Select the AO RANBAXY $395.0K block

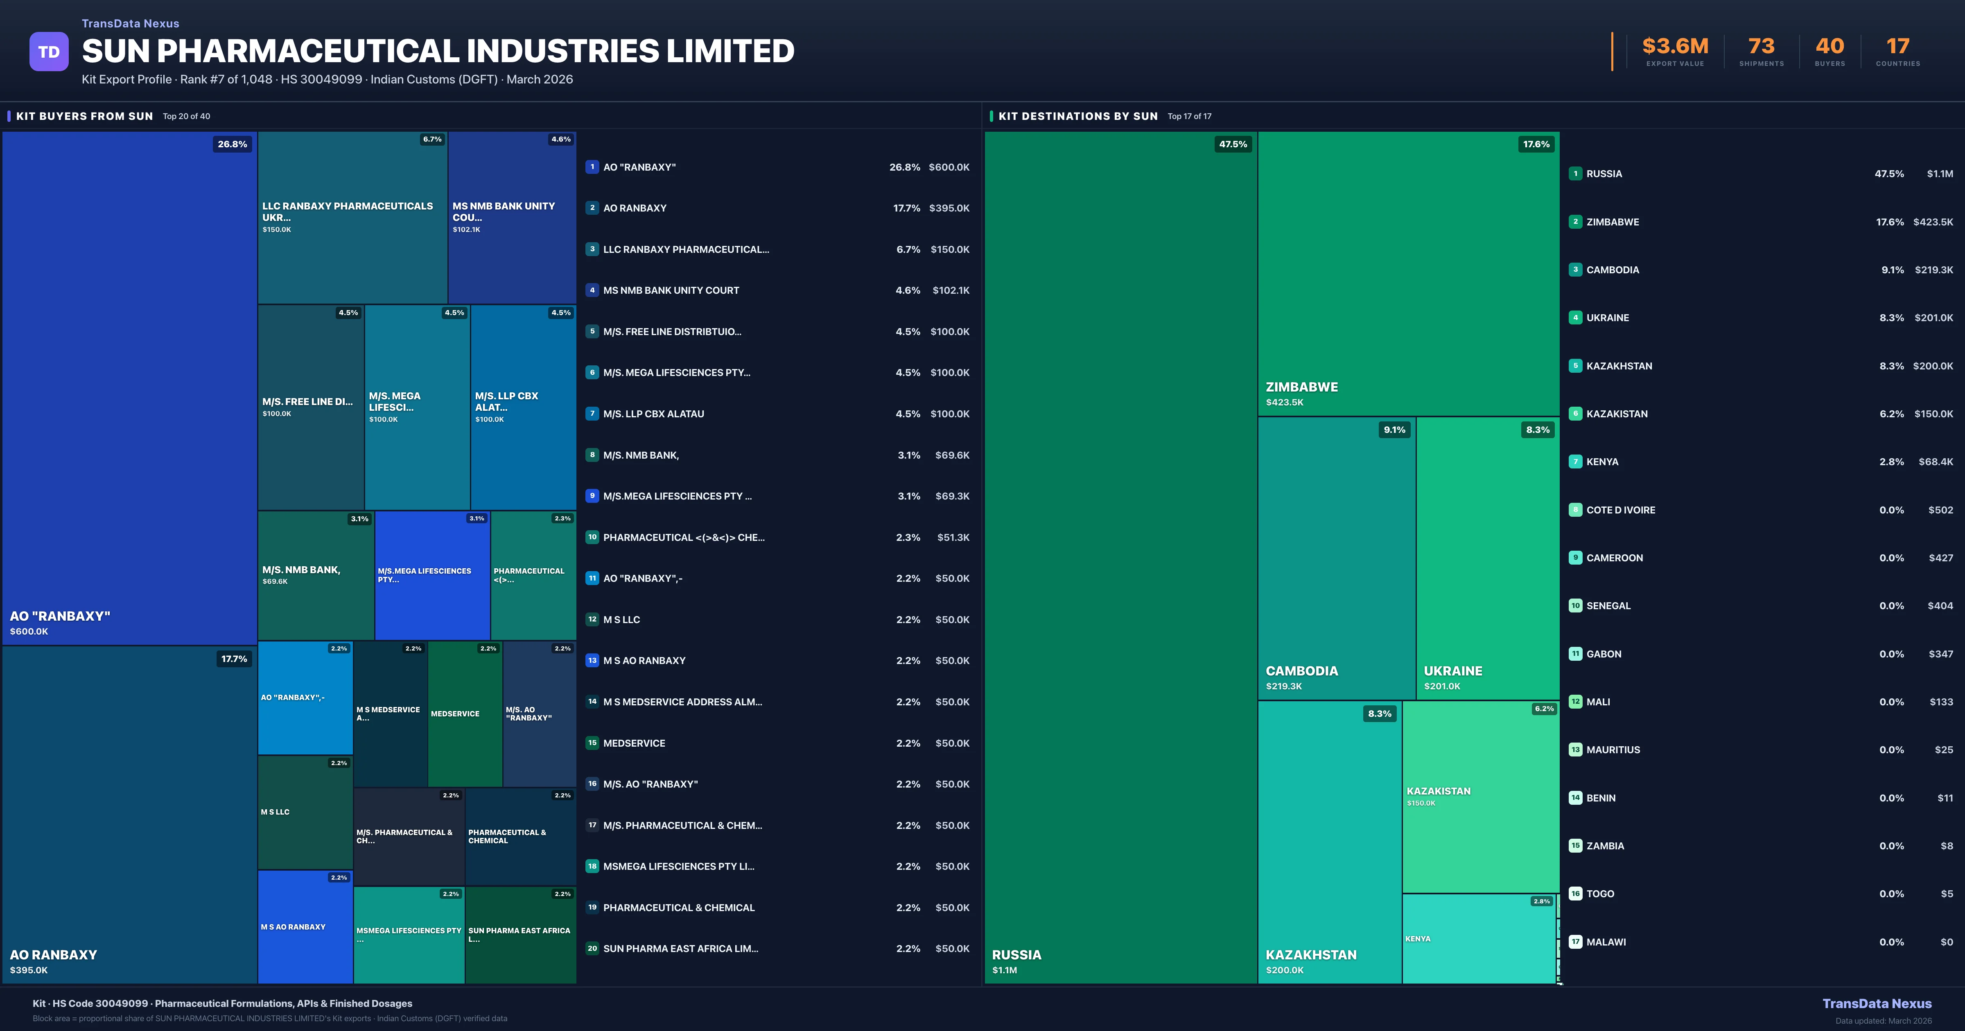click(x=130, y=815)
